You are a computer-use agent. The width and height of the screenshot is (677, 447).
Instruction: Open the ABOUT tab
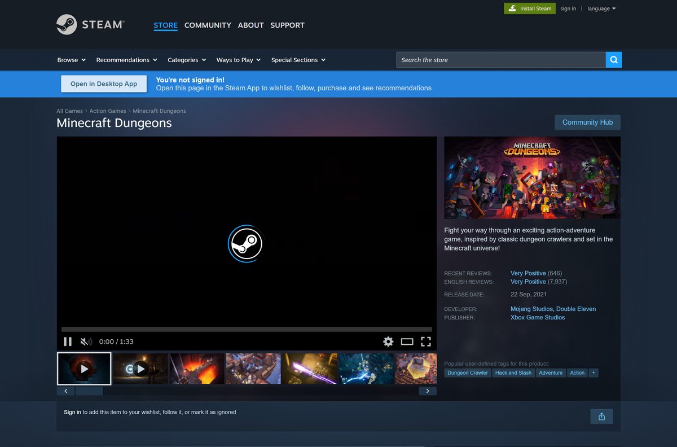(x=250, y=25)
